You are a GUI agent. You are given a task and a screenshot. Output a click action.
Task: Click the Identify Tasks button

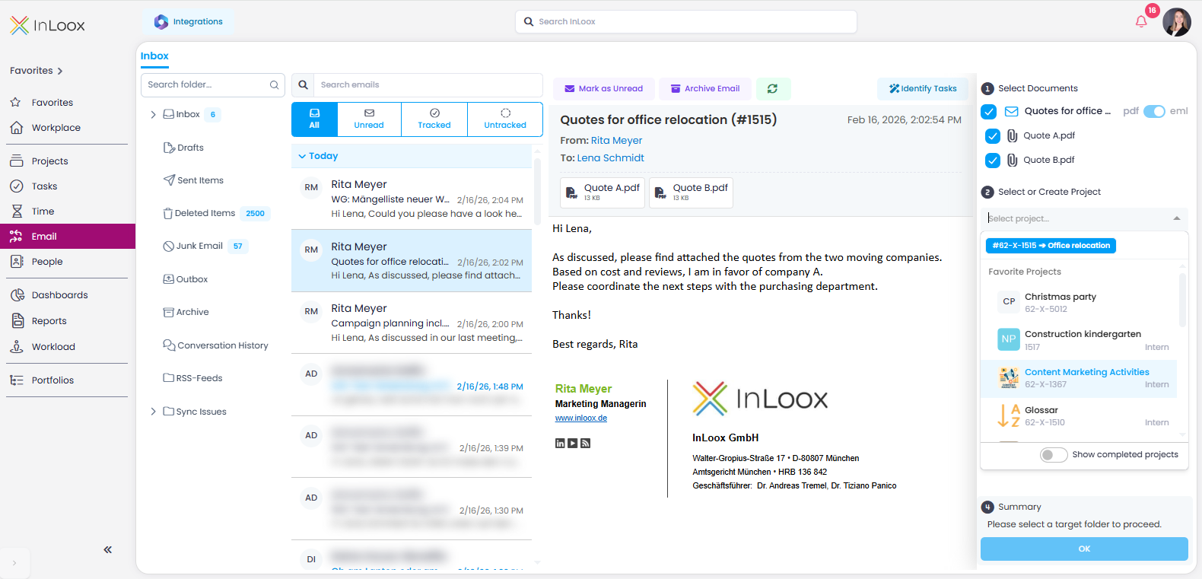point(923,89)
